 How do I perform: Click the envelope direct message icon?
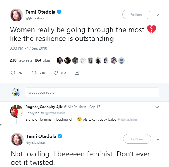tap(77, 73)
